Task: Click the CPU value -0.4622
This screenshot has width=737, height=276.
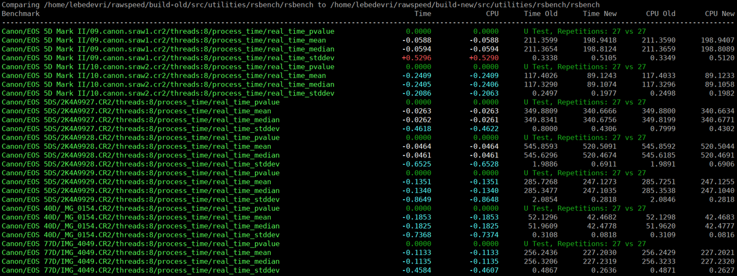Action: click(x=484, y=128)
